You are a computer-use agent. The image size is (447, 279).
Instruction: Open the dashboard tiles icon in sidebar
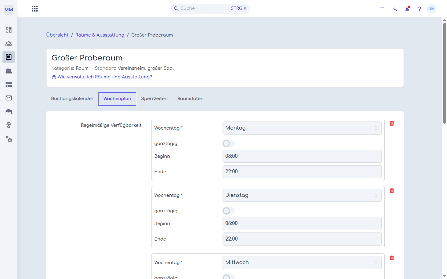pos(9,30)
